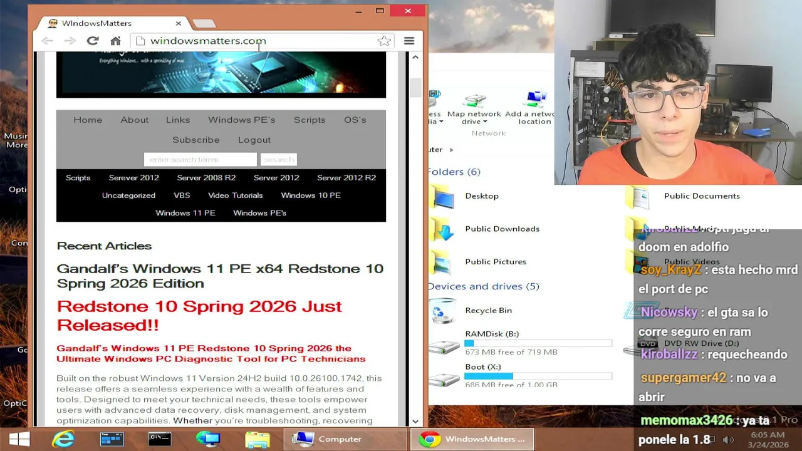Click the site search button
This screenshot has height=451, width=802.
279,160
